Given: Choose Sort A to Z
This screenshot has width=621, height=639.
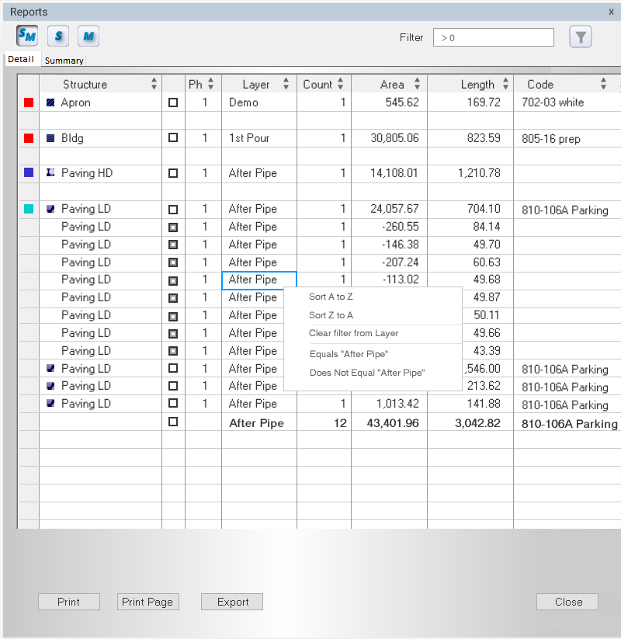Looking at the screenshot, I should tap(331, 297).
